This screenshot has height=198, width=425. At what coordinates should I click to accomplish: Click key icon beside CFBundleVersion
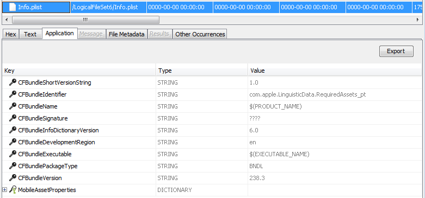coord(13,178)
